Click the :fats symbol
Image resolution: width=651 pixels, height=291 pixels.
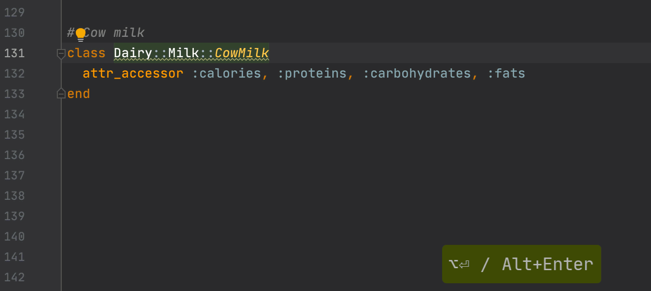tap(506, 74)
